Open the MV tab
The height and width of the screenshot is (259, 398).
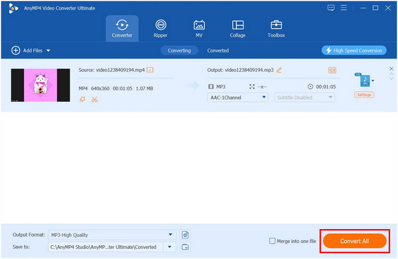(199, 29)
